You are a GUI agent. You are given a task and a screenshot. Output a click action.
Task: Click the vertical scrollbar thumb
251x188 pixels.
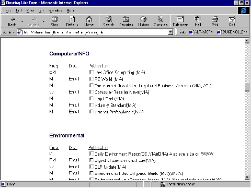(x=247, y=87)
